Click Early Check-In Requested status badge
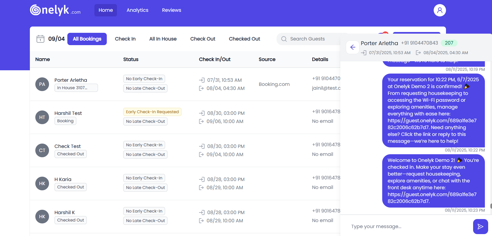 (x=152, y=112)
